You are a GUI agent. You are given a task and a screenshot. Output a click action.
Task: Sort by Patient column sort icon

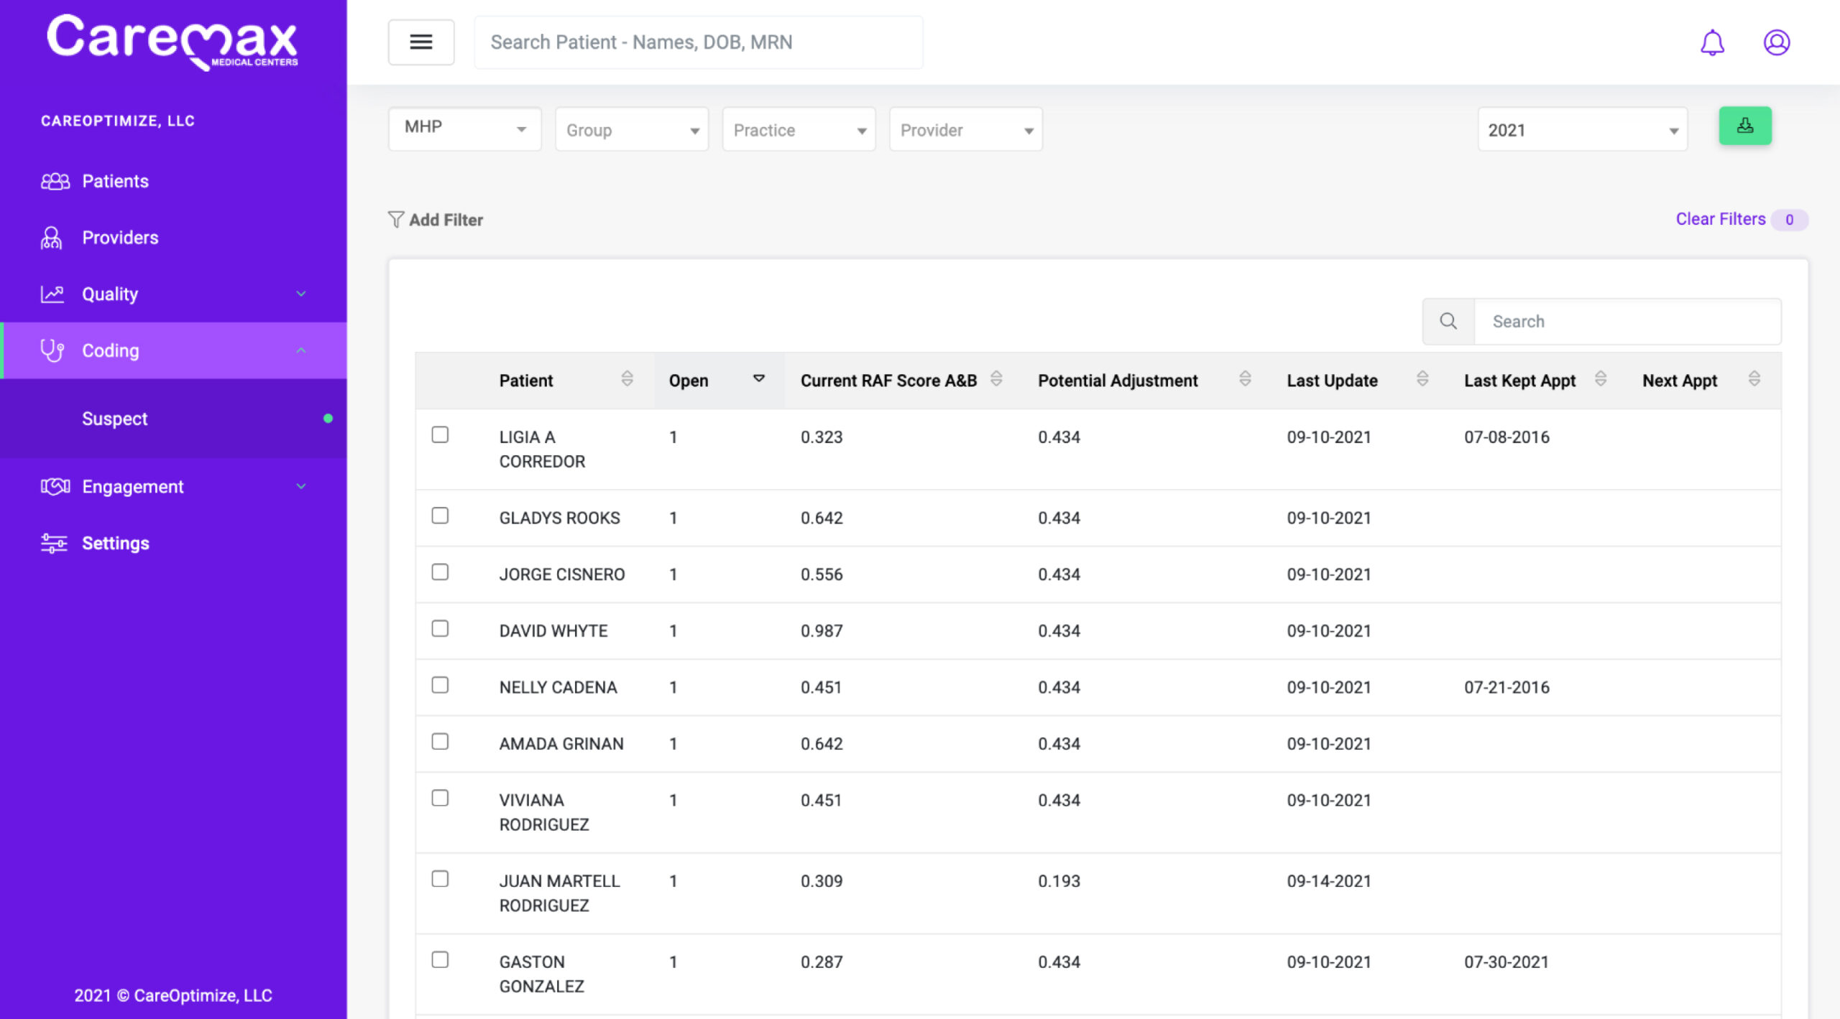coord(627,378)
